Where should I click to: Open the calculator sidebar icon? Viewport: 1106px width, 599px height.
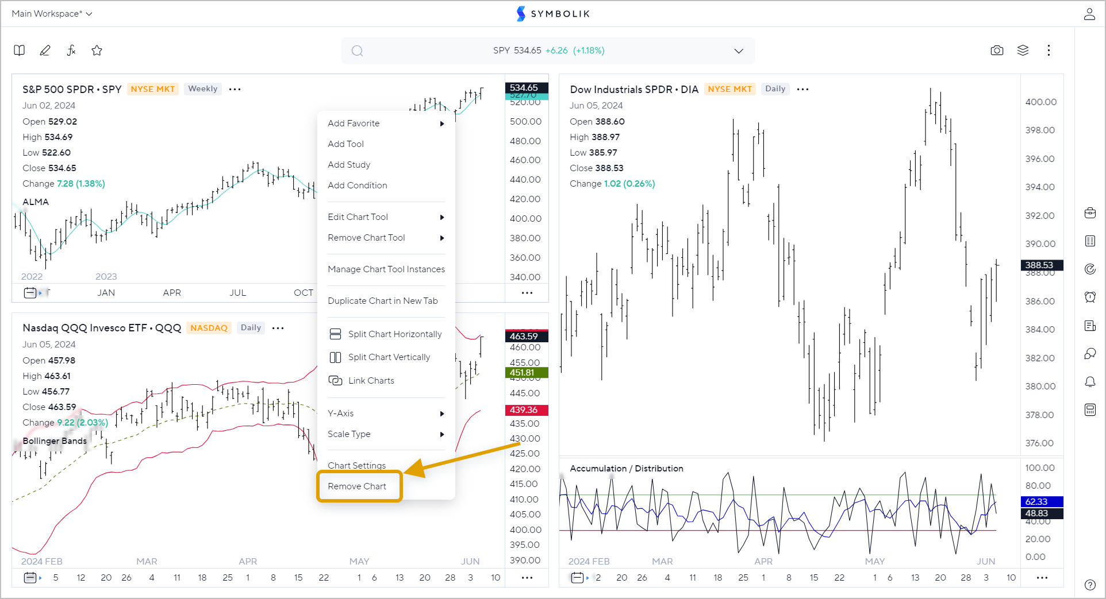pyautogui.click(x=1090, y=409)
